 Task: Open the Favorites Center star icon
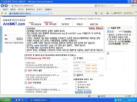tap(2, 13)
